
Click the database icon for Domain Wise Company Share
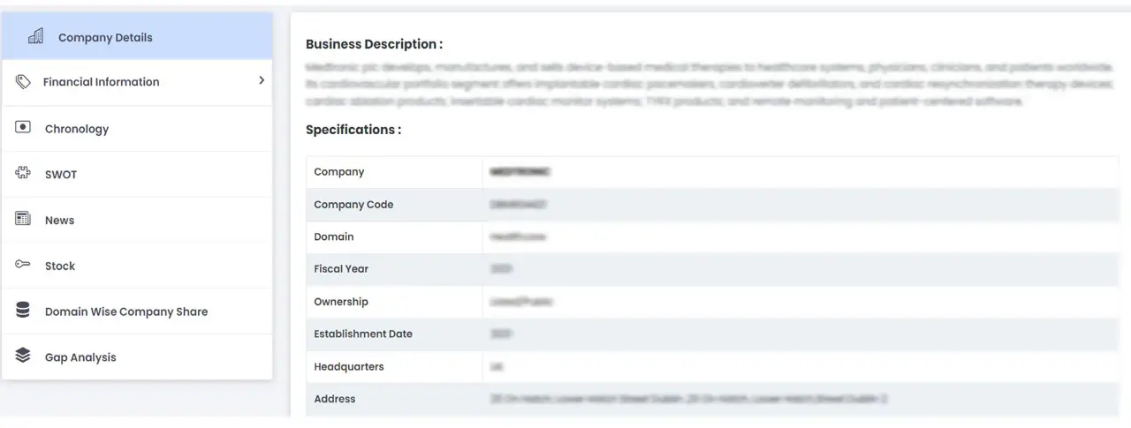23,311
